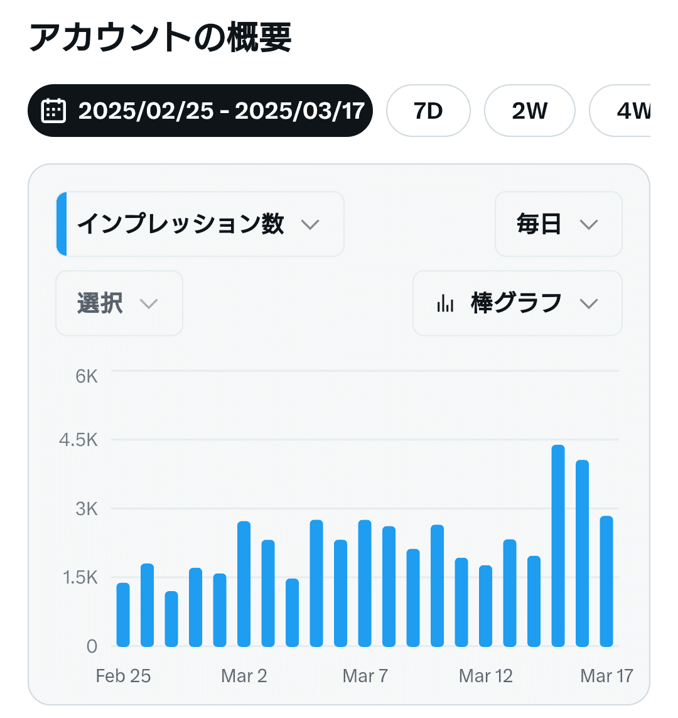The width and height of the screenshot is (678, 718).
Task: Click the tallest bar in the chart
Action: [558, 546]
